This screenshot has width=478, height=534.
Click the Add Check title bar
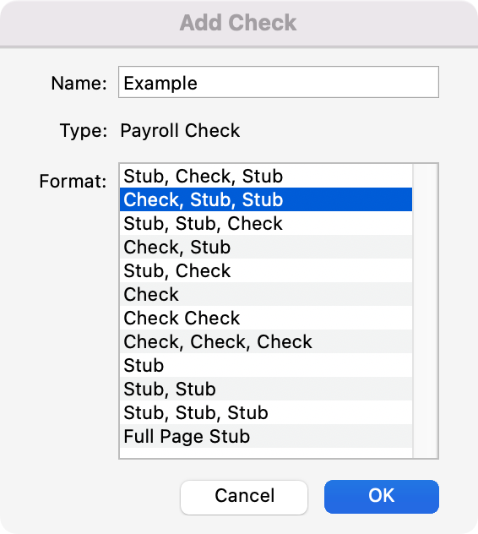[x=238, y=23]
